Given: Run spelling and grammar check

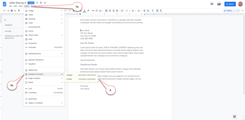Looking at the screenshot, I should point(15,11).
